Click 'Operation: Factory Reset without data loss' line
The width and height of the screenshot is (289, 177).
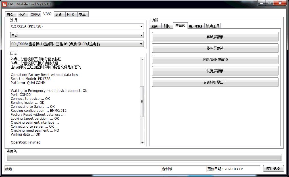(x=44, y=75)
